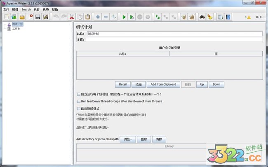
Task: Click the Redo arrow icon
Action: (x=64, y=17)
